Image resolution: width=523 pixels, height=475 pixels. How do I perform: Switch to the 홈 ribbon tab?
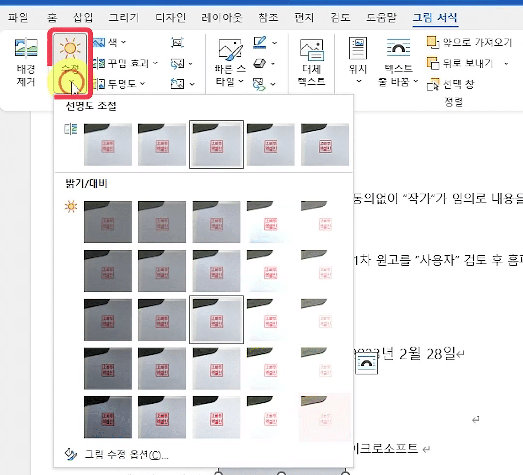point(52,17)
